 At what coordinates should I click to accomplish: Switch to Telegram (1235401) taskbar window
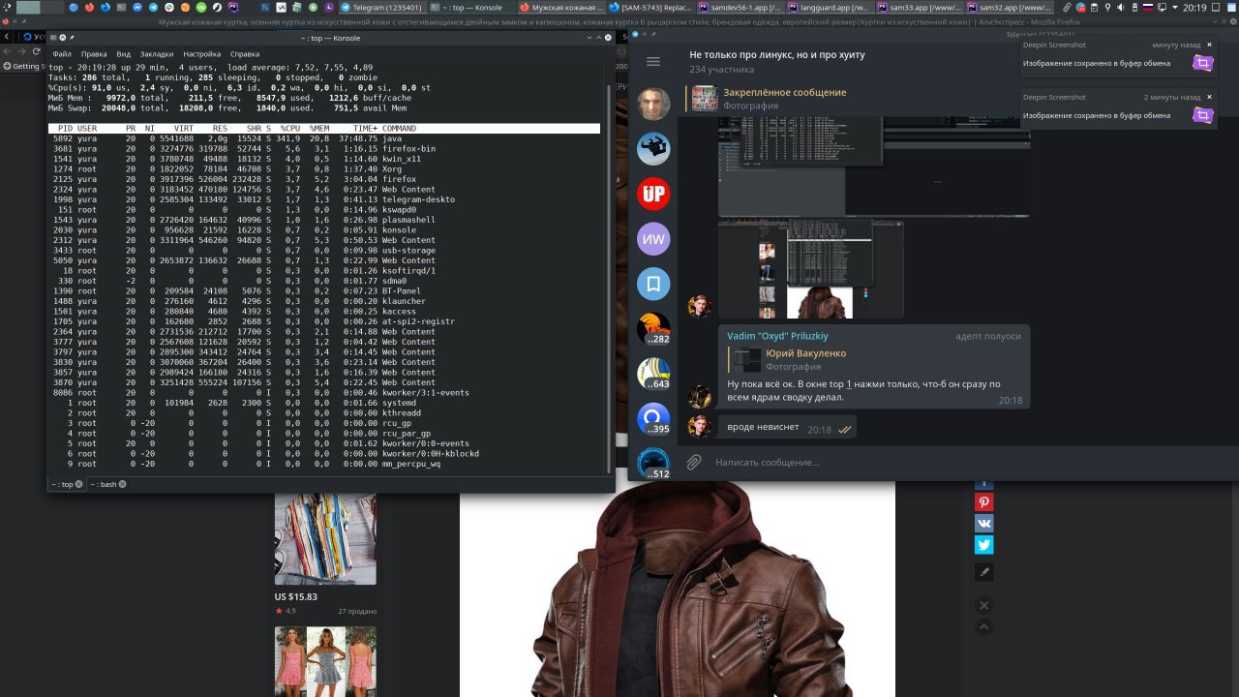(x=382, y=8)
